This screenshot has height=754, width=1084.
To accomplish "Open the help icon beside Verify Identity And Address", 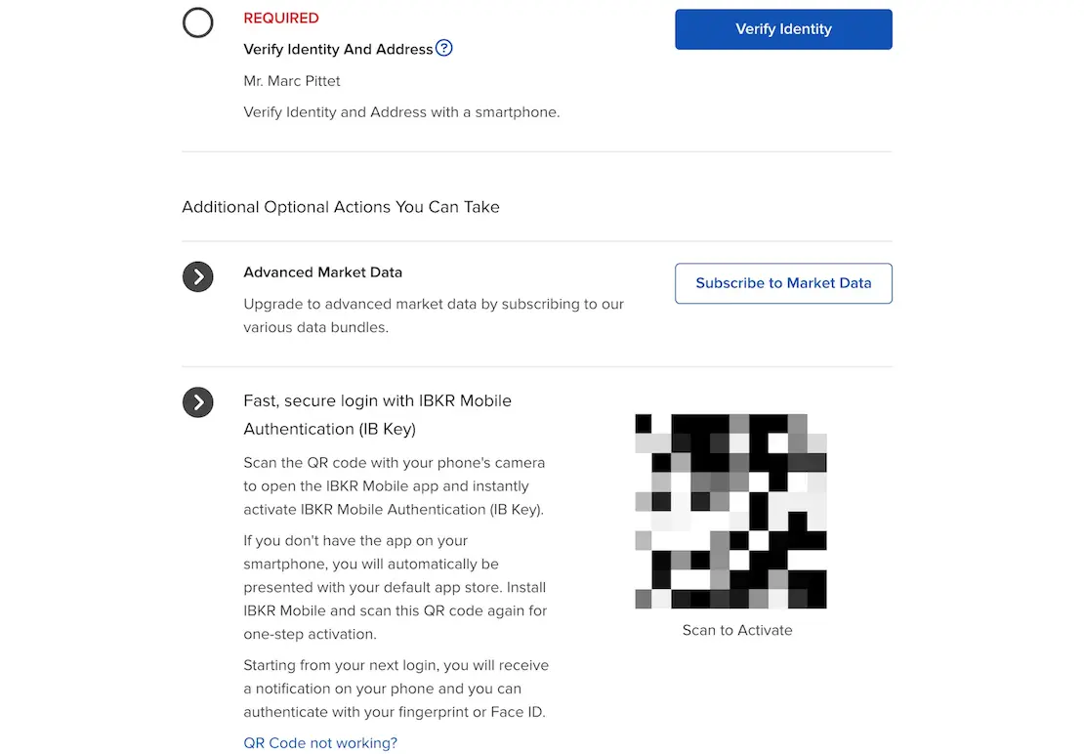I will (x=444, y=48).
